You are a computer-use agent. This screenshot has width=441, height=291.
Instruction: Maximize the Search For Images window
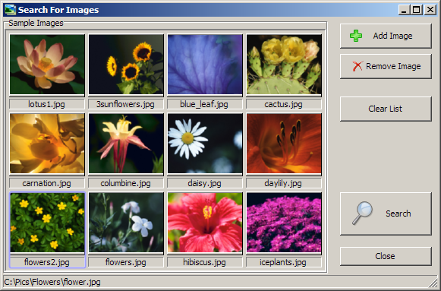point(417,10)
